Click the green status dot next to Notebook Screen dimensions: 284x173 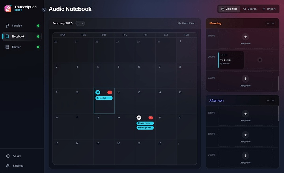[x=38, y=36]
